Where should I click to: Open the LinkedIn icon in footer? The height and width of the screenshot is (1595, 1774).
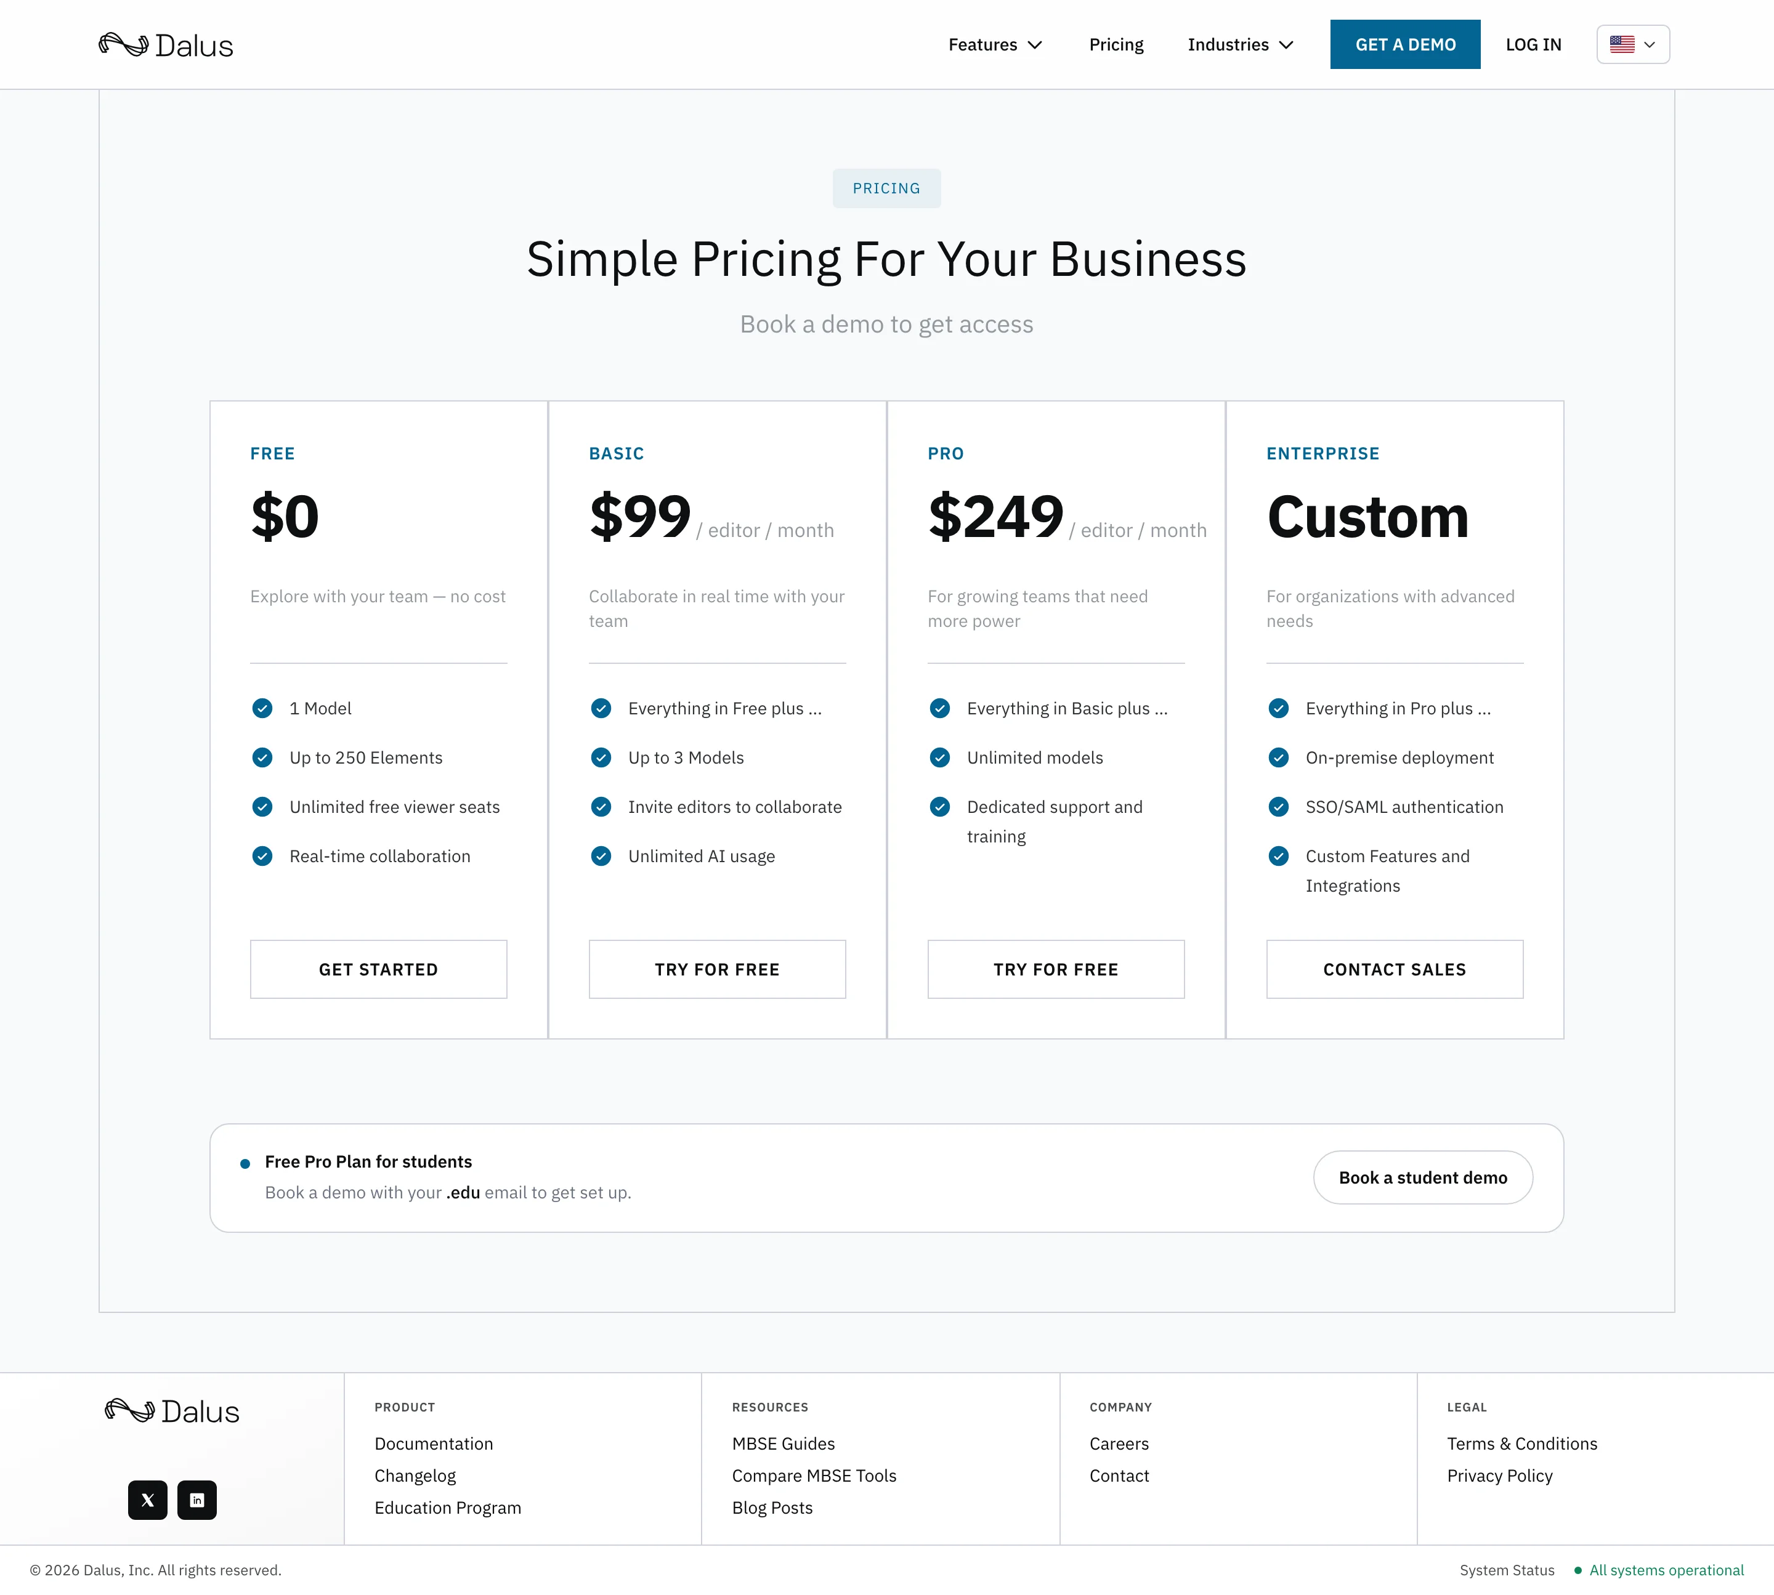pos(197,1500)
